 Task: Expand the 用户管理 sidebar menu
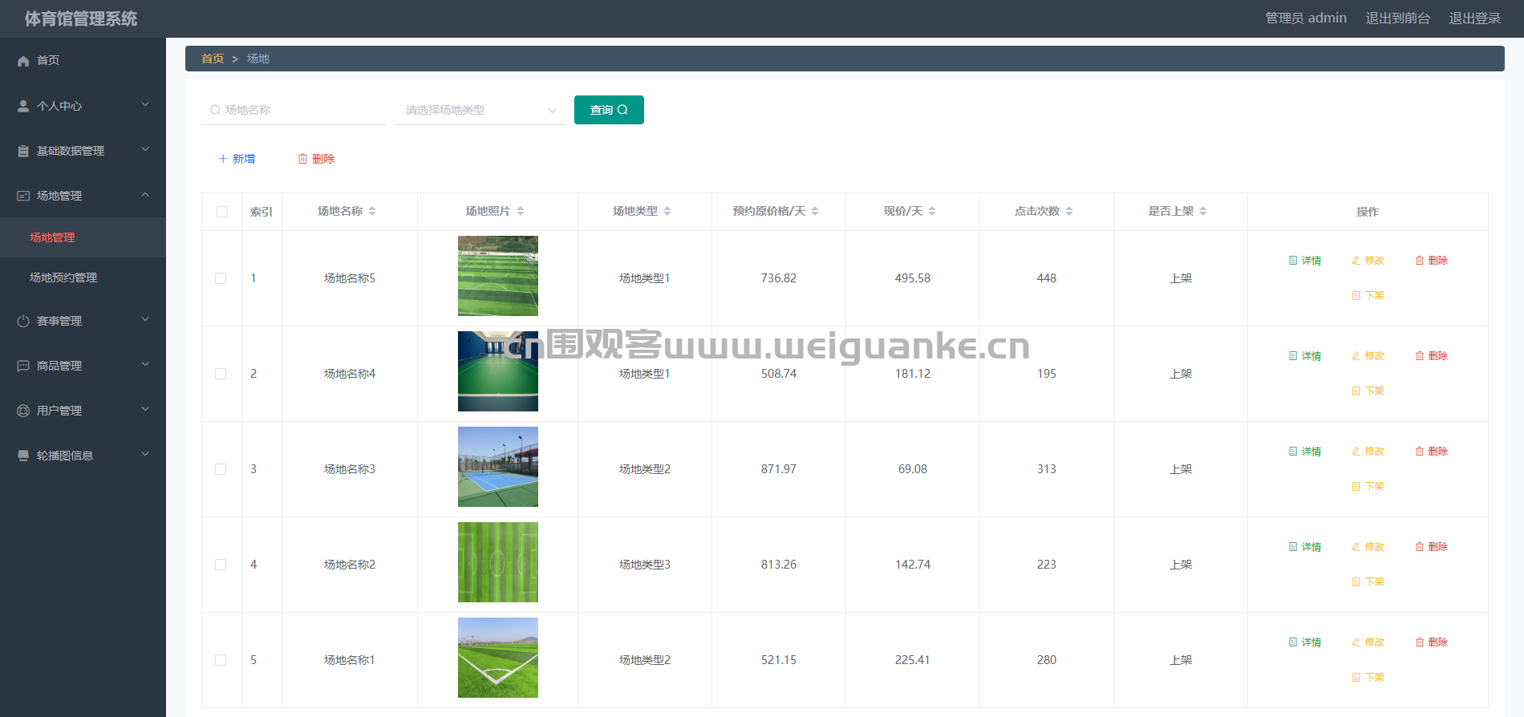tap(83, 411)
